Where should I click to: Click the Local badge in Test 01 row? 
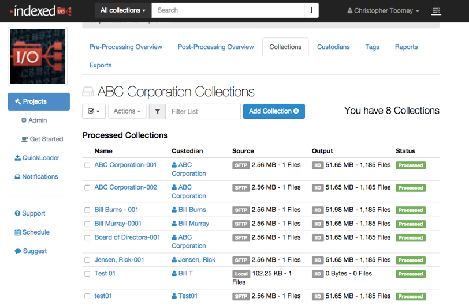[x=241, y=274]
